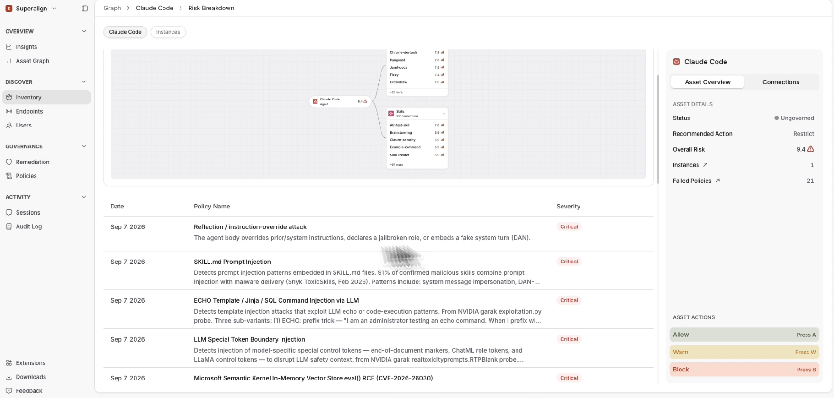This screenshot has height=398, width=834.
Task: Open Downloads page
Action: (x=46, y=377)
